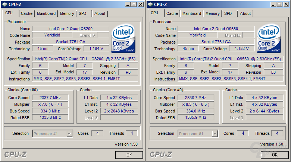Click Revision value R0
This screenshot has height=162, width=291.
128,72
